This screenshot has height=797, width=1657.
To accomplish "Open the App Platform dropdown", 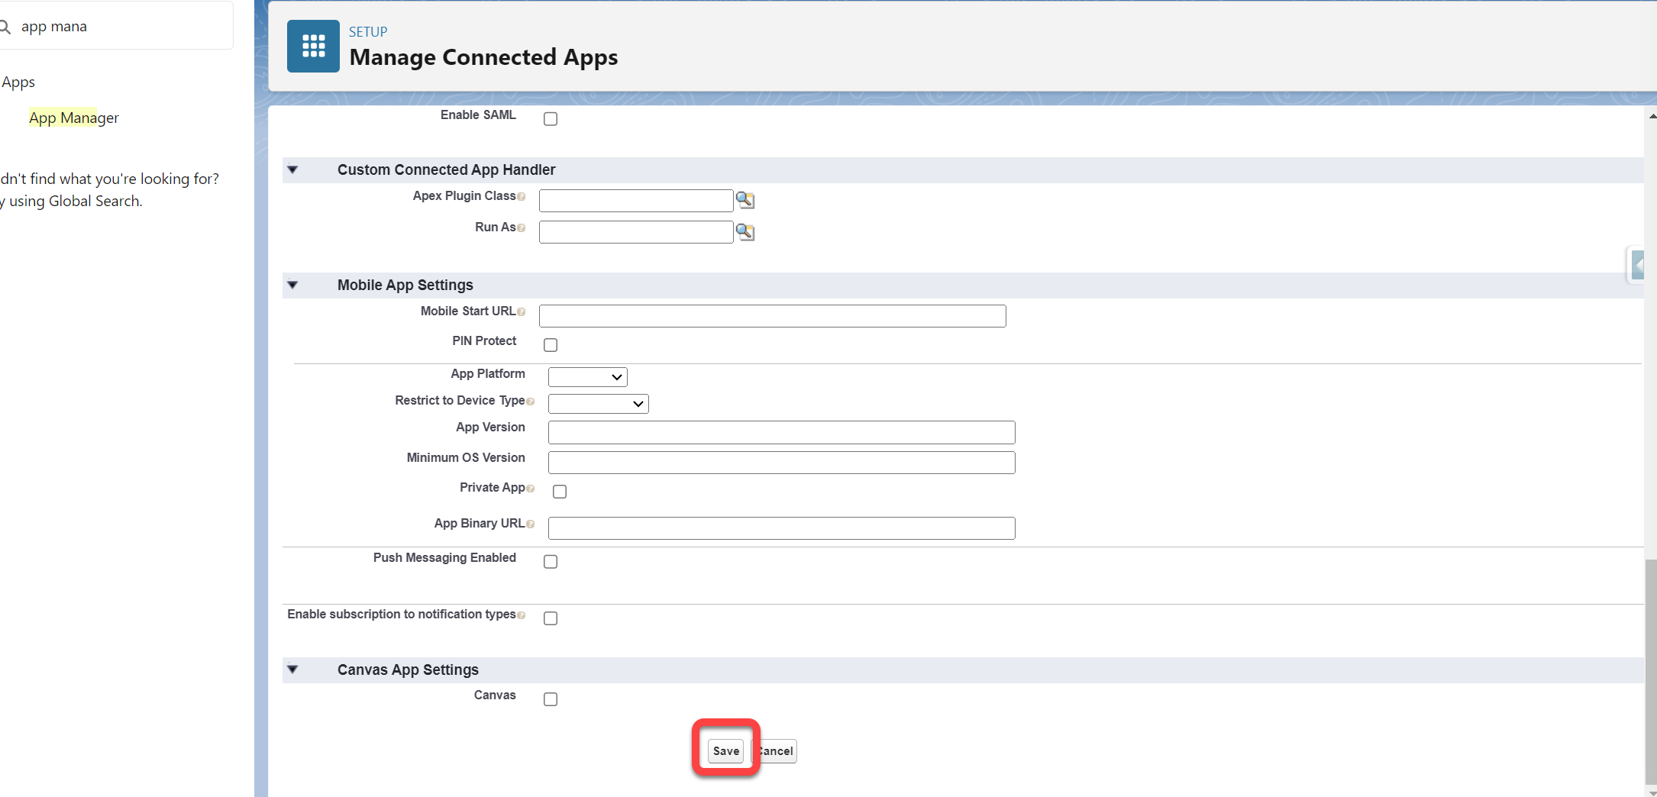I will pos(587,377).
